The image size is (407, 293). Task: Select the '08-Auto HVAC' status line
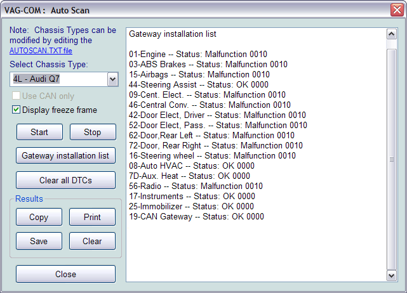tap(192, 166)
